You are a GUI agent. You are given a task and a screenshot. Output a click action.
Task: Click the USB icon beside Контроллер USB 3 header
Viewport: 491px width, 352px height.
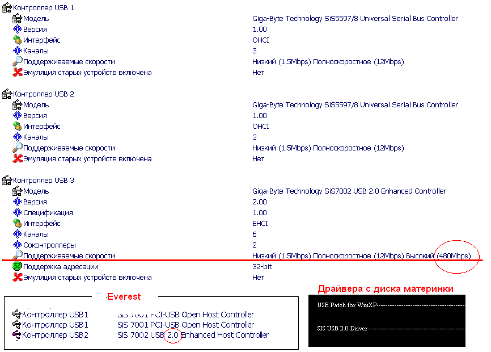point(7,181)
